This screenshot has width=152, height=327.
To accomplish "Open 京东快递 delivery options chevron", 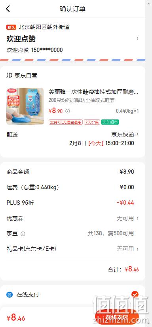I will pos(137,135).
